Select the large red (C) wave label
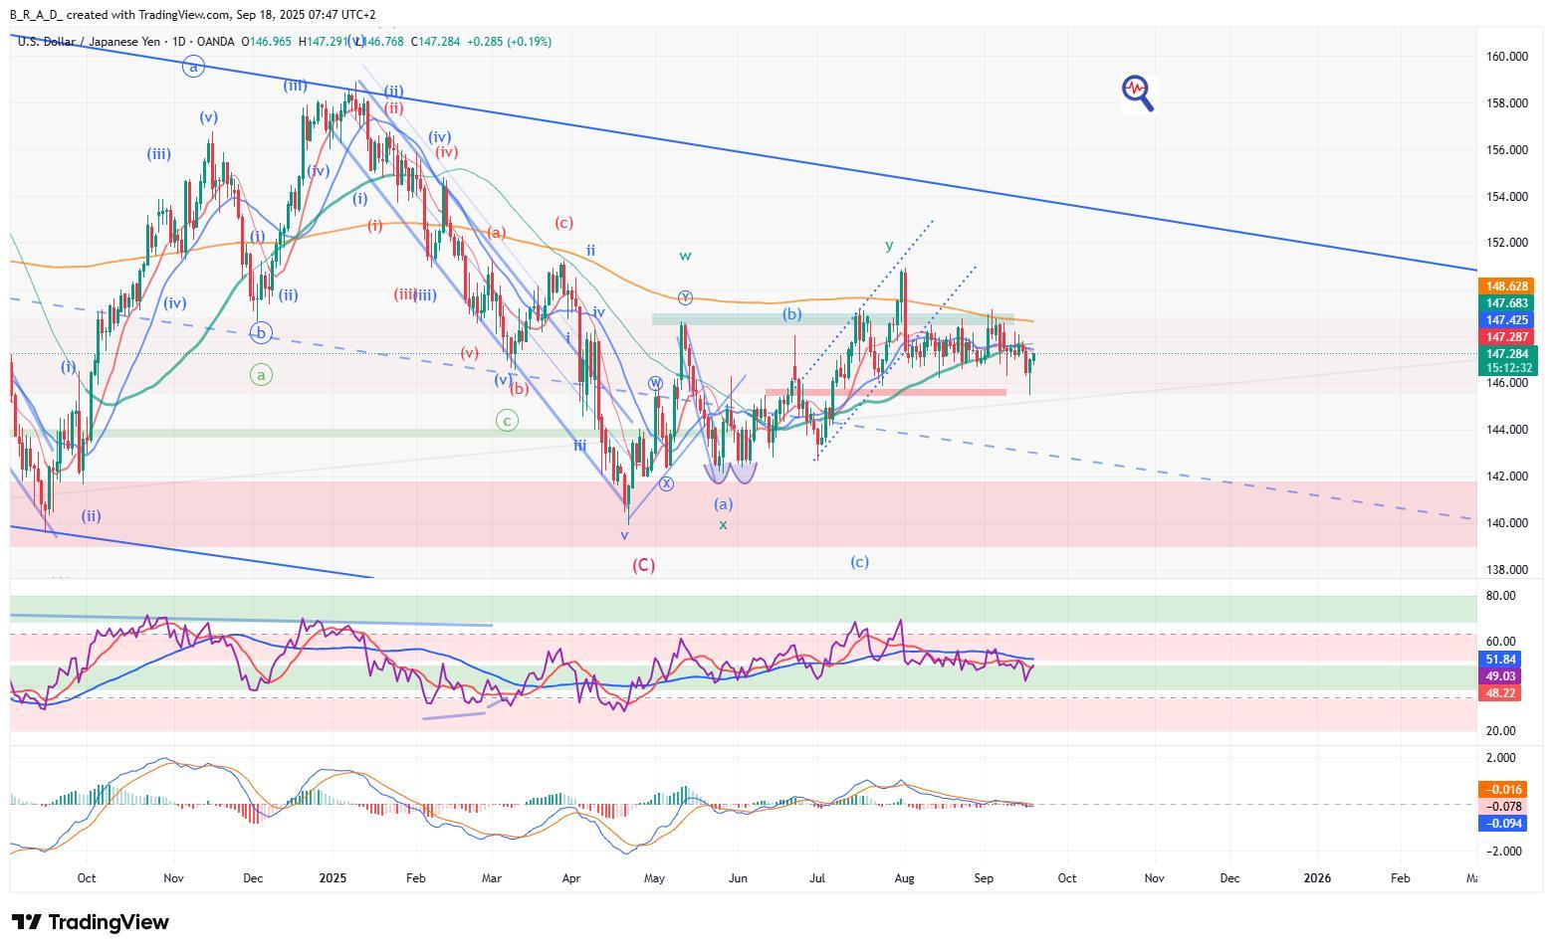This screenshot has width=1553, height=952. [644, 565]
